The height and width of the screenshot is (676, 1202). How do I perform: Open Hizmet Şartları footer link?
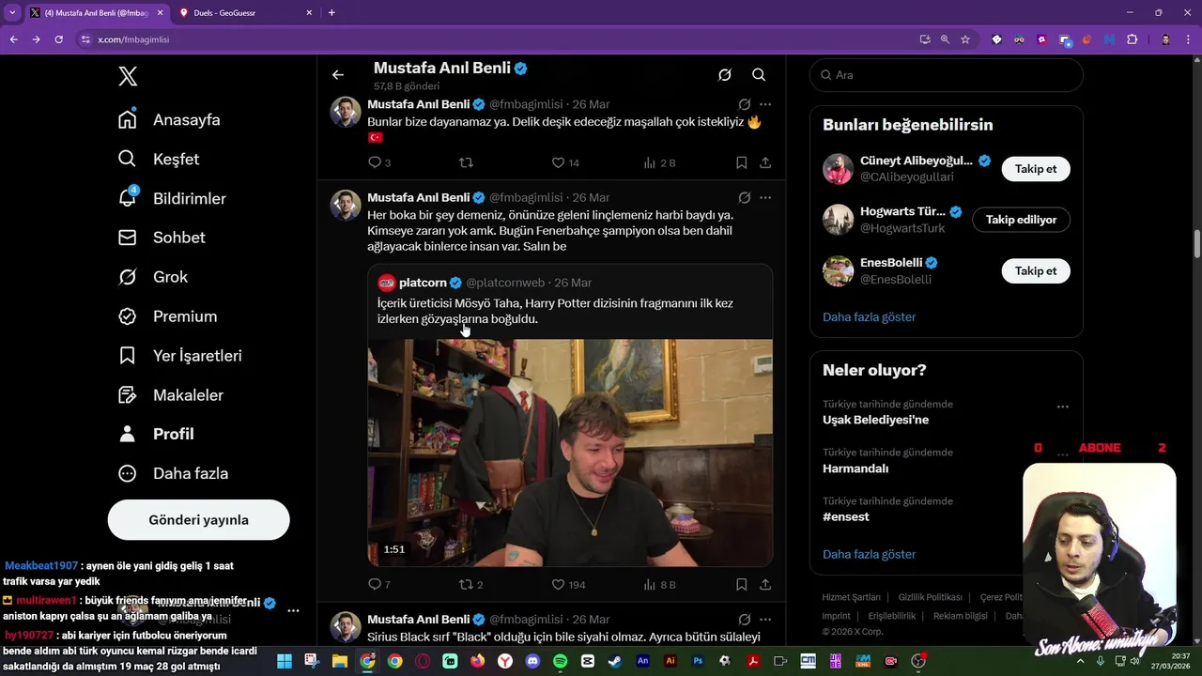[x=851, y=597]
